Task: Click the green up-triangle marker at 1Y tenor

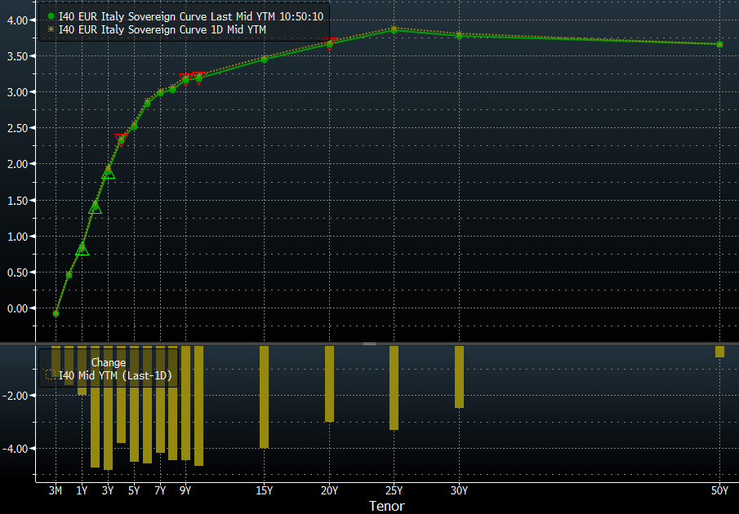Action: click(82, 249)
